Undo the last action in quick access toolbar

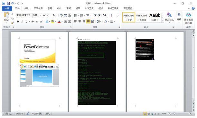pyautogui.click(x=13, y=4)
